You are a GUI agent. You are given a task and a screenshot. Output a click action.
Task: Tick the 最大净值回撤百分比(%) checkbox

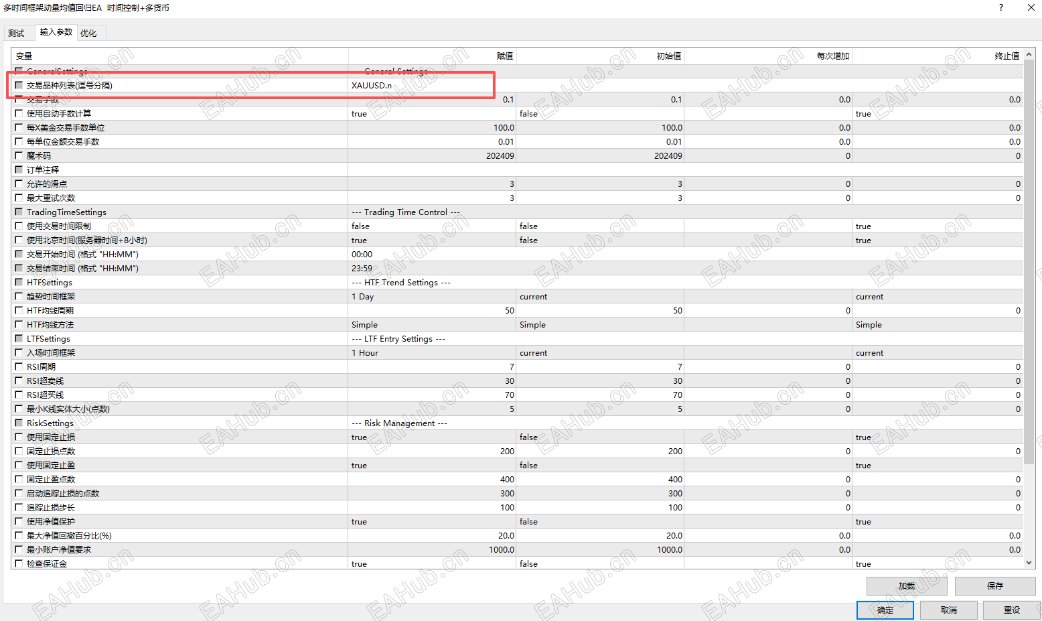click(19, 535)
